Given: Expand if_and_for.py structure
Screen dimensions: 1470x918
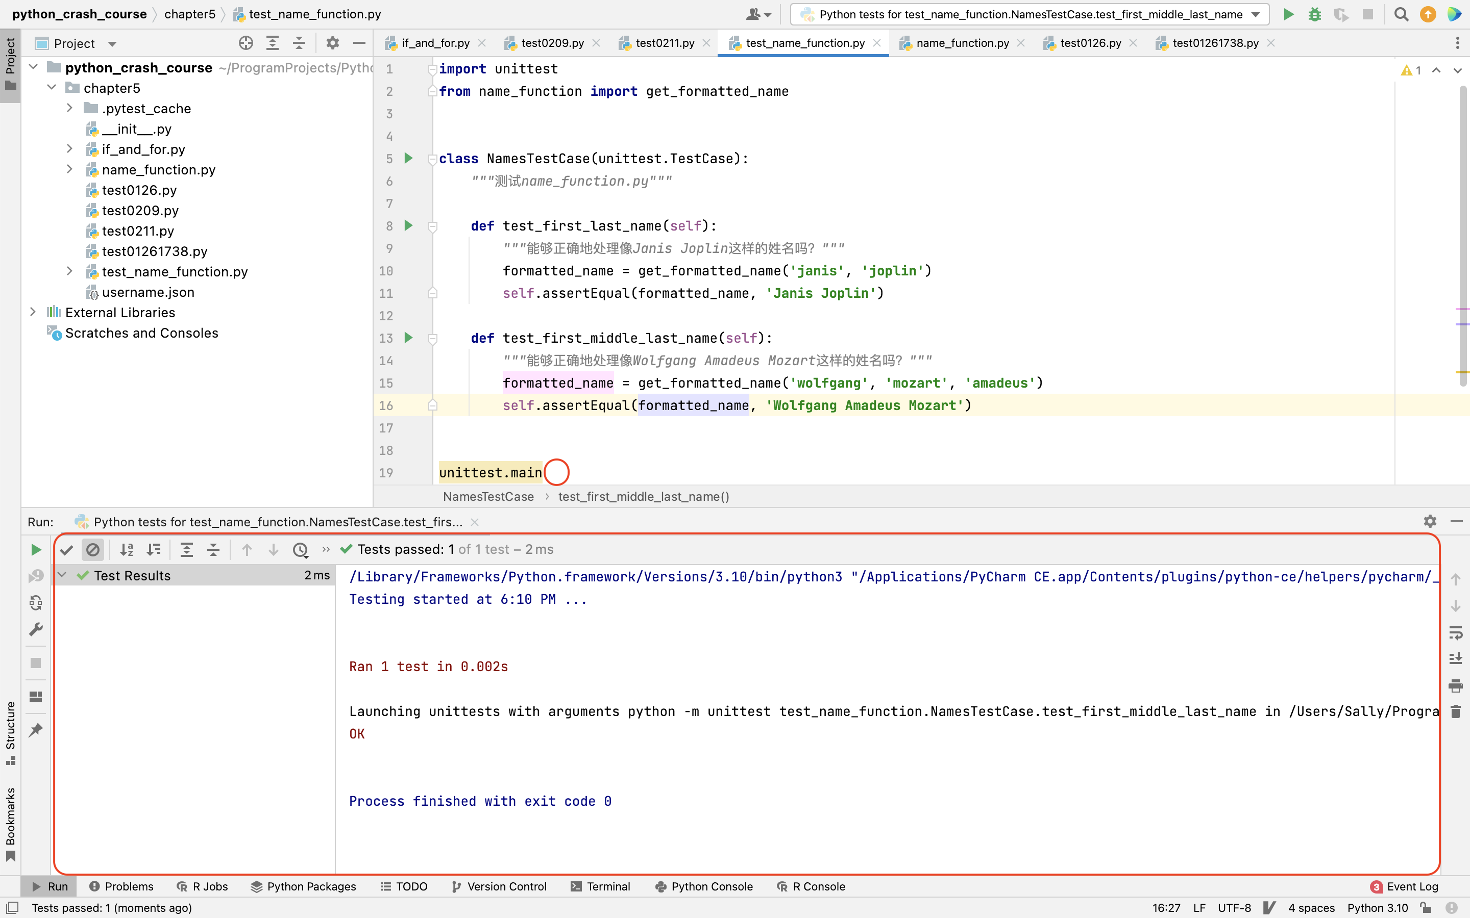Looking at the screenshot, I should pyautogui.click(x=69, y=149).
